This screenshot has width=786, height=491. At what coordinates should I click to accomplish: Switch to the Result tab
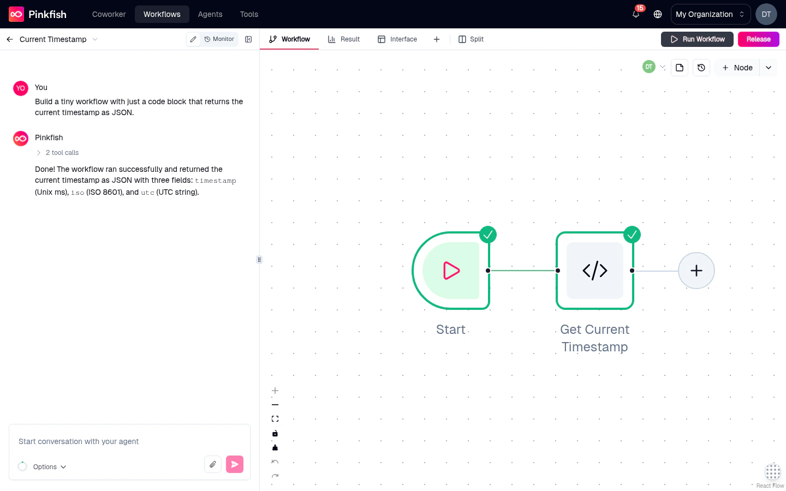(344, 39)
